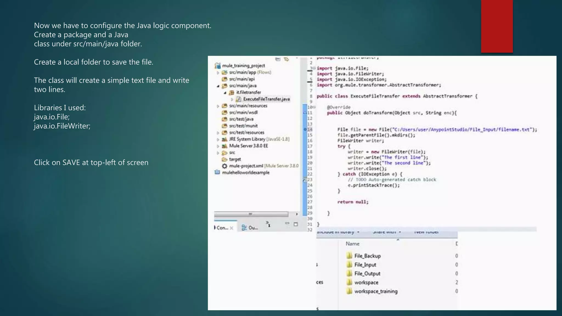Viewport: 562px width, 316px height.
Task: Click the src/main/java source folder icon
Action: (224, 86)
